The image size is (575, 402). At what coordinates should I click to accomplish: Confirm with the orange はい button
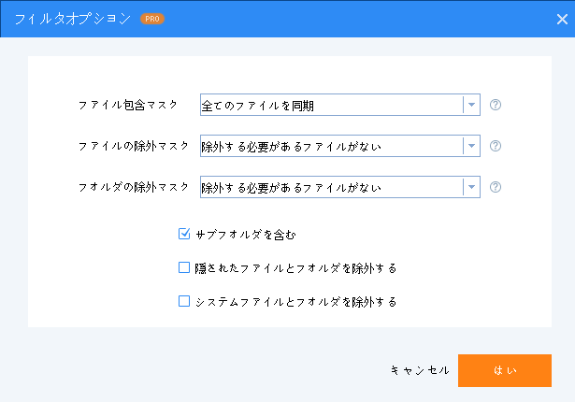tap(505, 370)
